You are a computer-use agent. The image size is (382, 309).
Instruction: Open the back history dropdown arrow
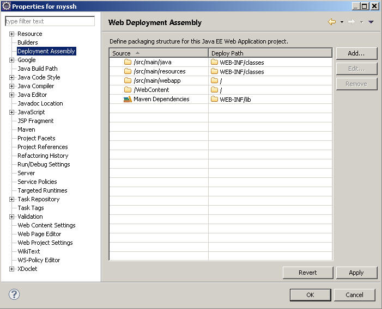click(x=342, y=22)
